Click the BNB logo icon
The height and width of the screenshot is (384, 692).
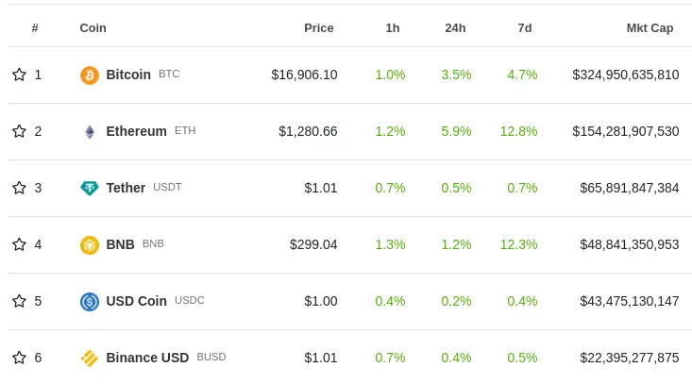pos(90,244)
